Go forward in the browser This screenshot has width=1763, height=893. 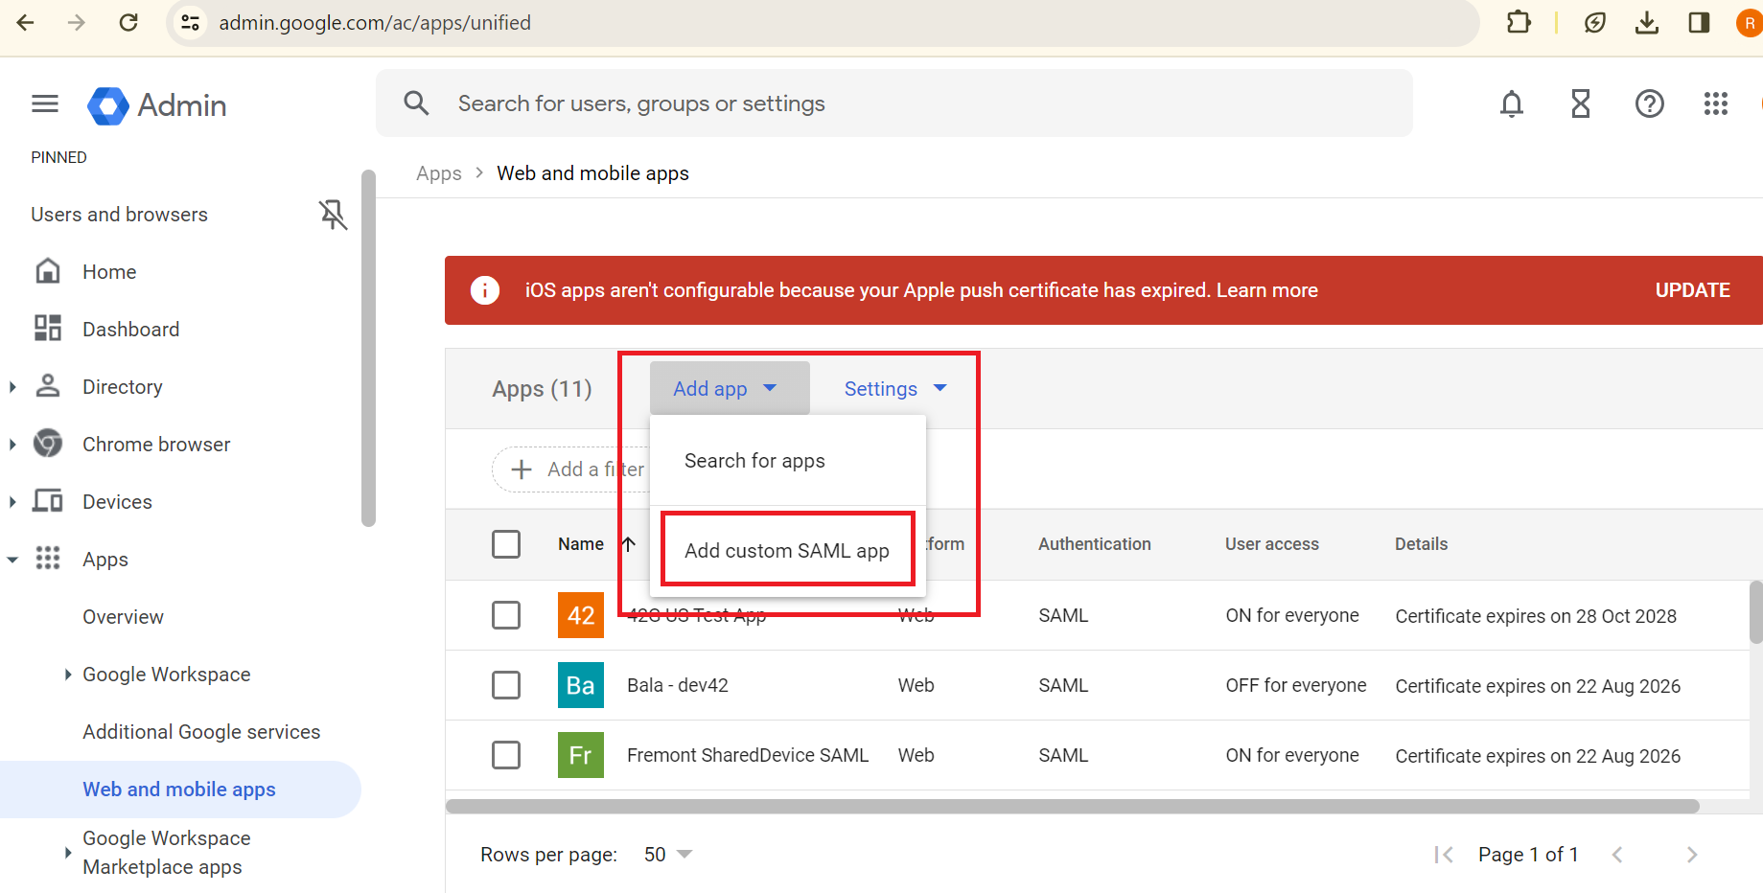point(77,22)
